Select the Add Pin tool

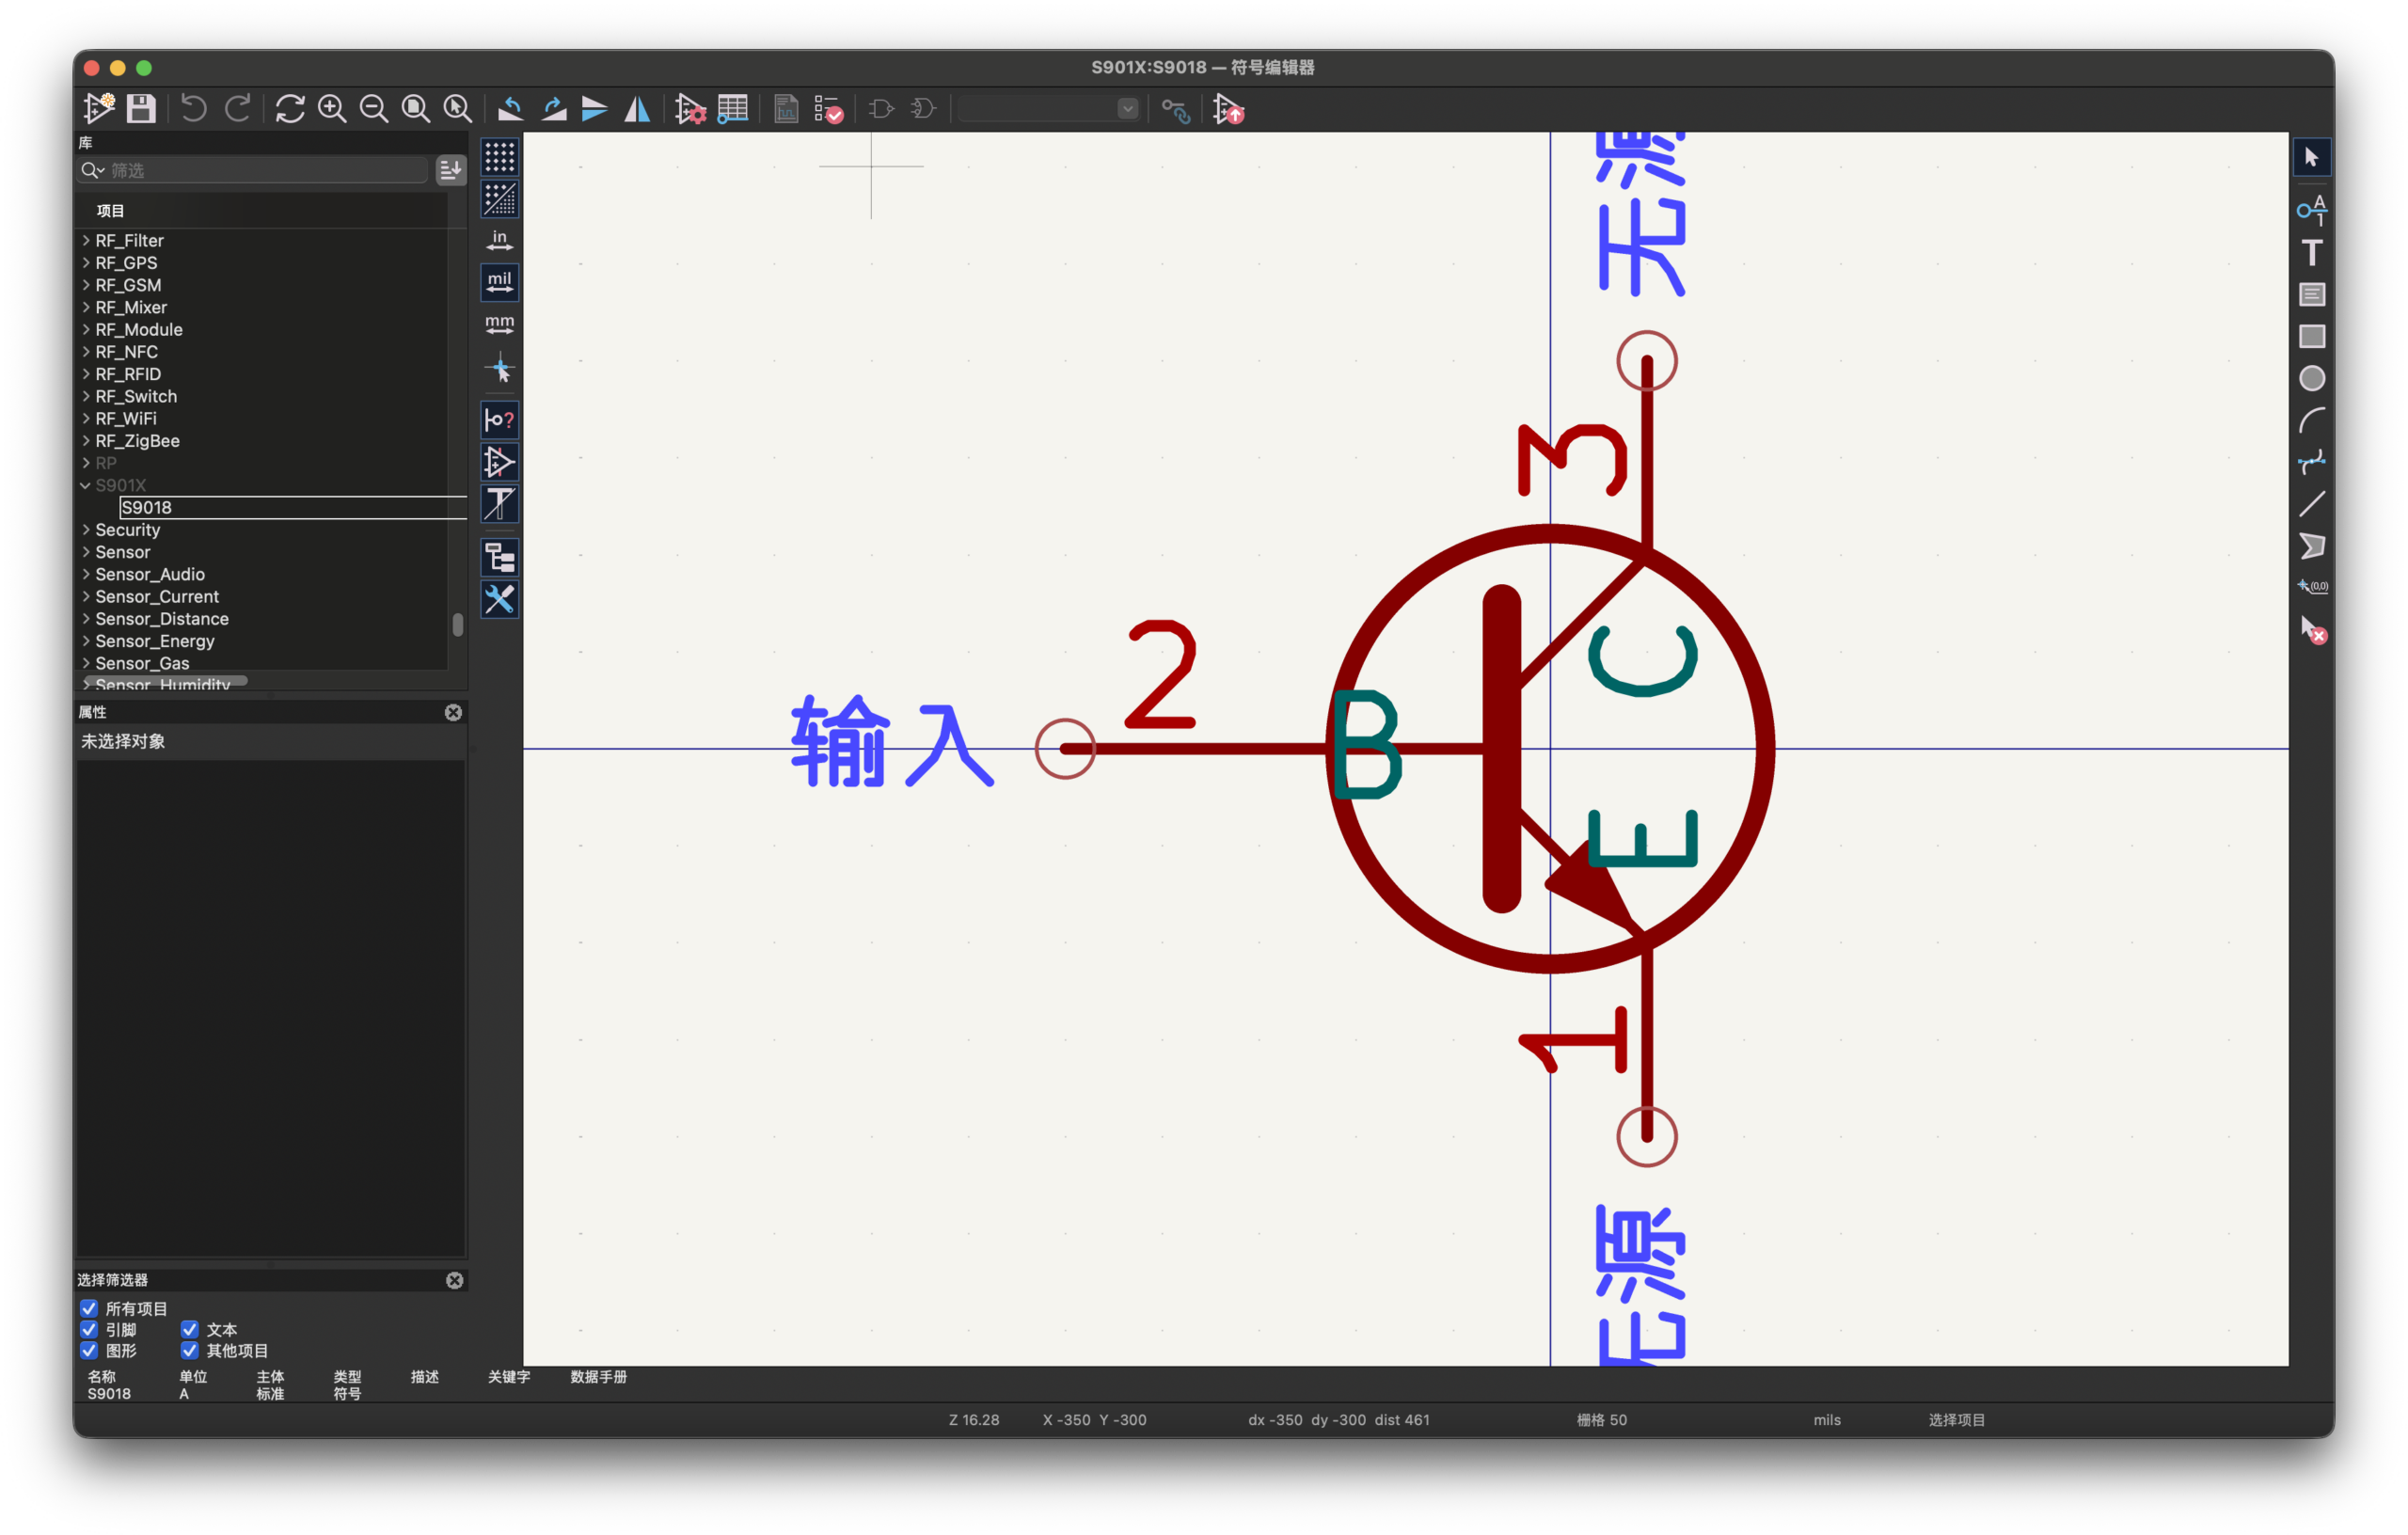[x=2311, y=210]
